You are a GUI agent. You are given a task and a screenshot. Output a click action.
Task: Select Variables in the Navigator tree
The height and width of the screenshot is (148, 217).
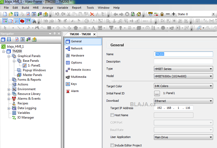point(24,113)
